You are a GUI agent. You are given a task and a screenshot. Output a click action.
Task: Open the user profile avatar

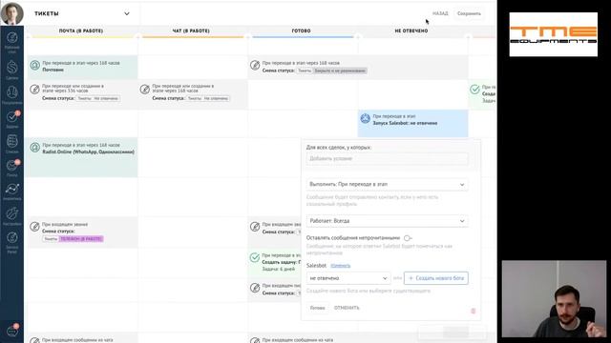point(12,12)
